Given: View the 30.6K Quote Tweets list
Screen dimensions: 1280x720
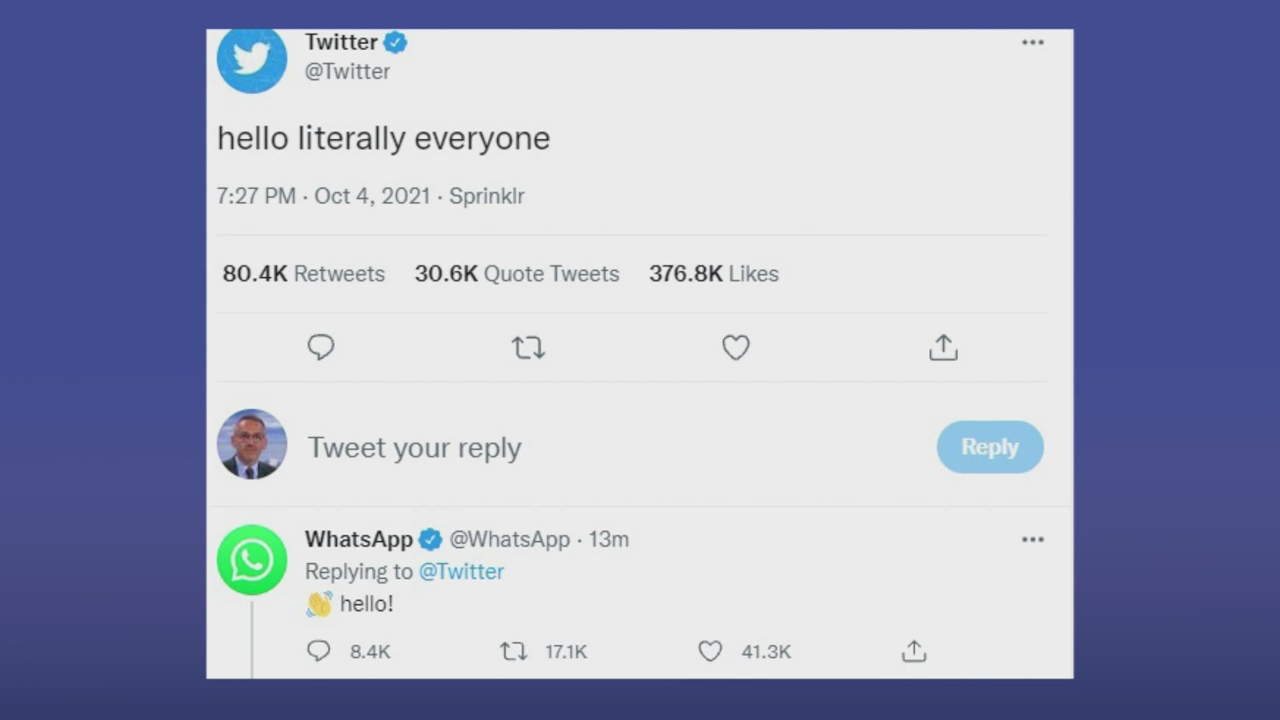Looking at the screenshot, I should [x=517, y=273].
